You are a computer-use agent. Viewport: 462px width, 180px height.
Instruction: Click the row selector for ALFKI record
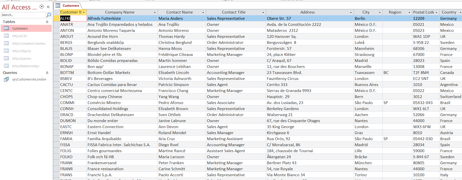click(x=56, y=18)
